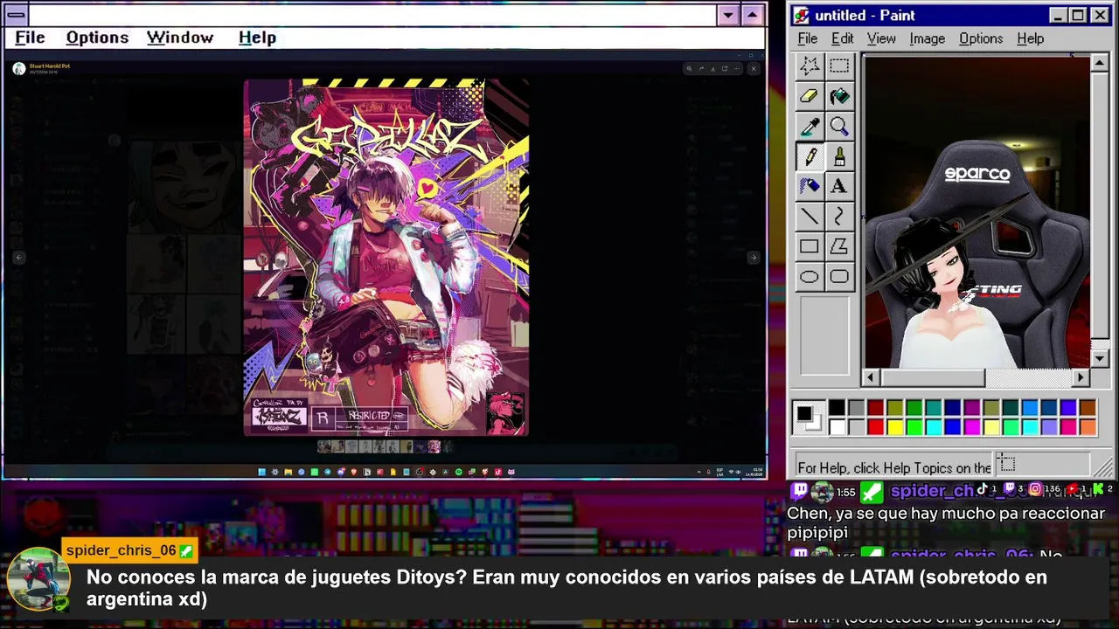Open Paint's File menu
The height and width of the screenshot is (629, 1119).
pyautogui.click(x=808, y=38)
